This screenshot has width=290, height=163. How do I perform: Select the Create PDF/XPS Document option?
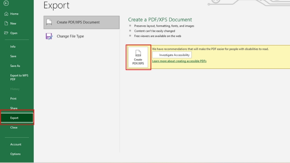tap(82, 22)
